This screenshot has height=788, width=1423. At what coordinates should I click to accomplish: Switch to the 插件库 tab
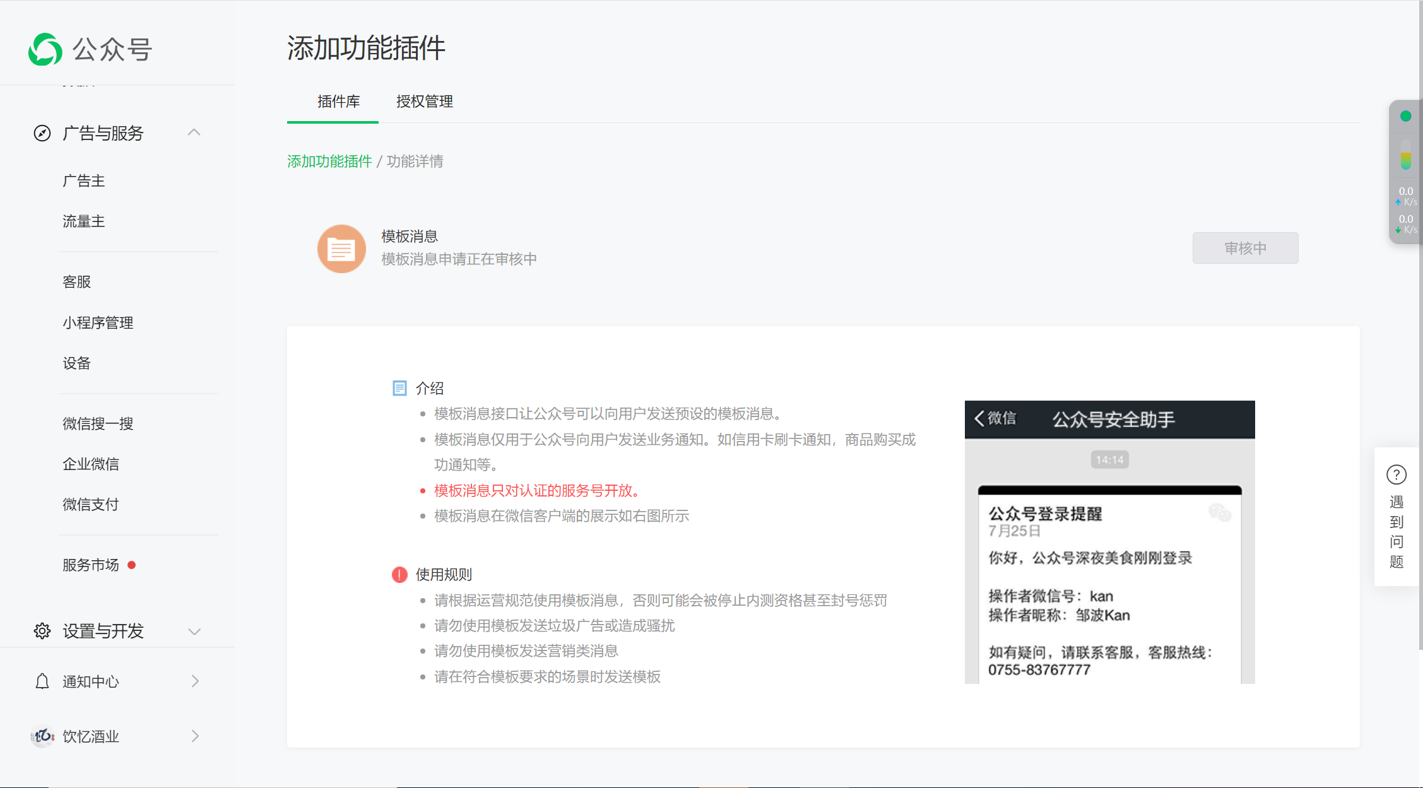pyautogui.click(x=338, y=102)
